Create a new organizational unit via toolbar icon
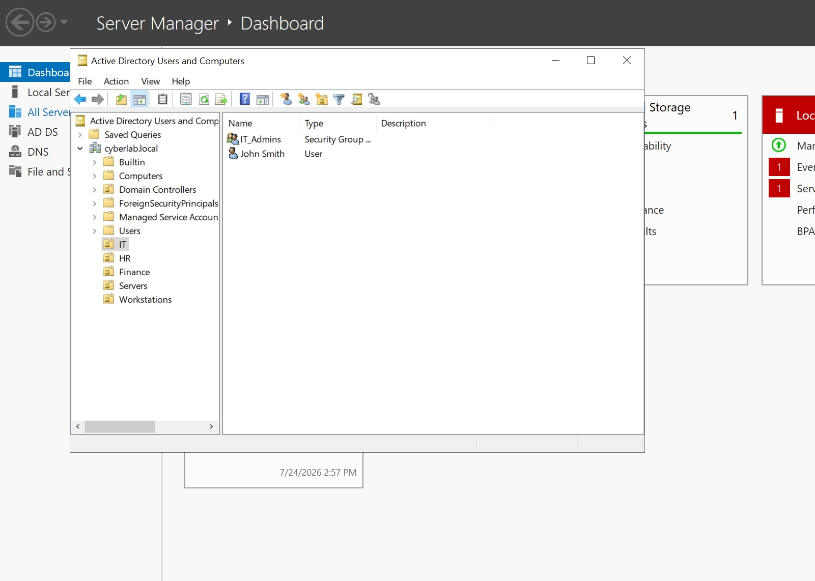815x581 pixels. 321,99
